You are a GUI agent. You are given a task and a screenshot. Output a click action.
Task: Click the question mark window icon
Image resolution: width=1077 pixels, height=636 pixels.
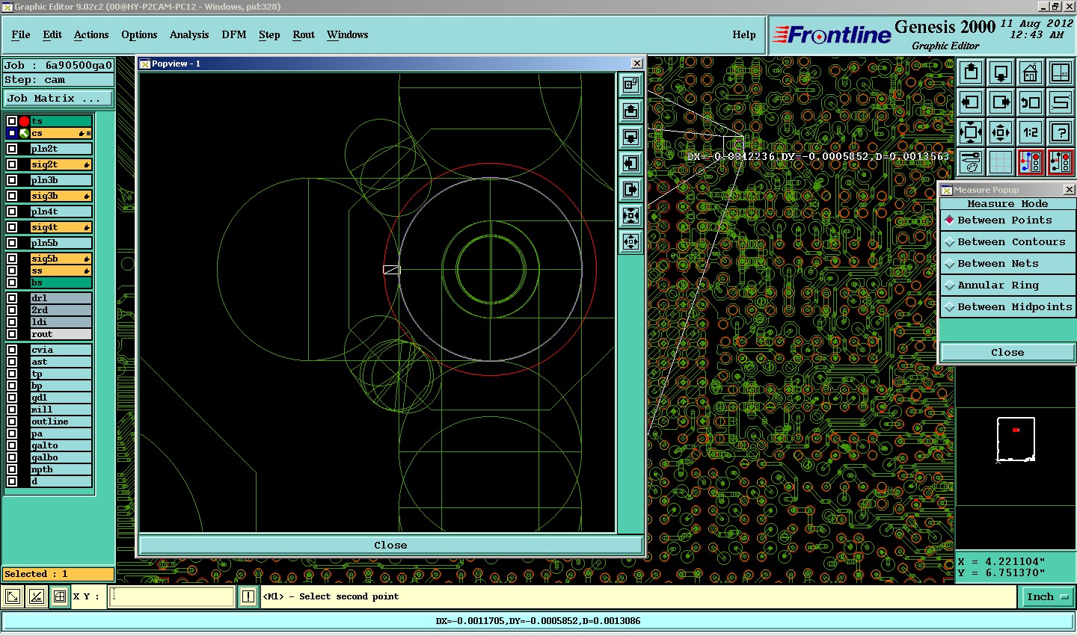1061,132
